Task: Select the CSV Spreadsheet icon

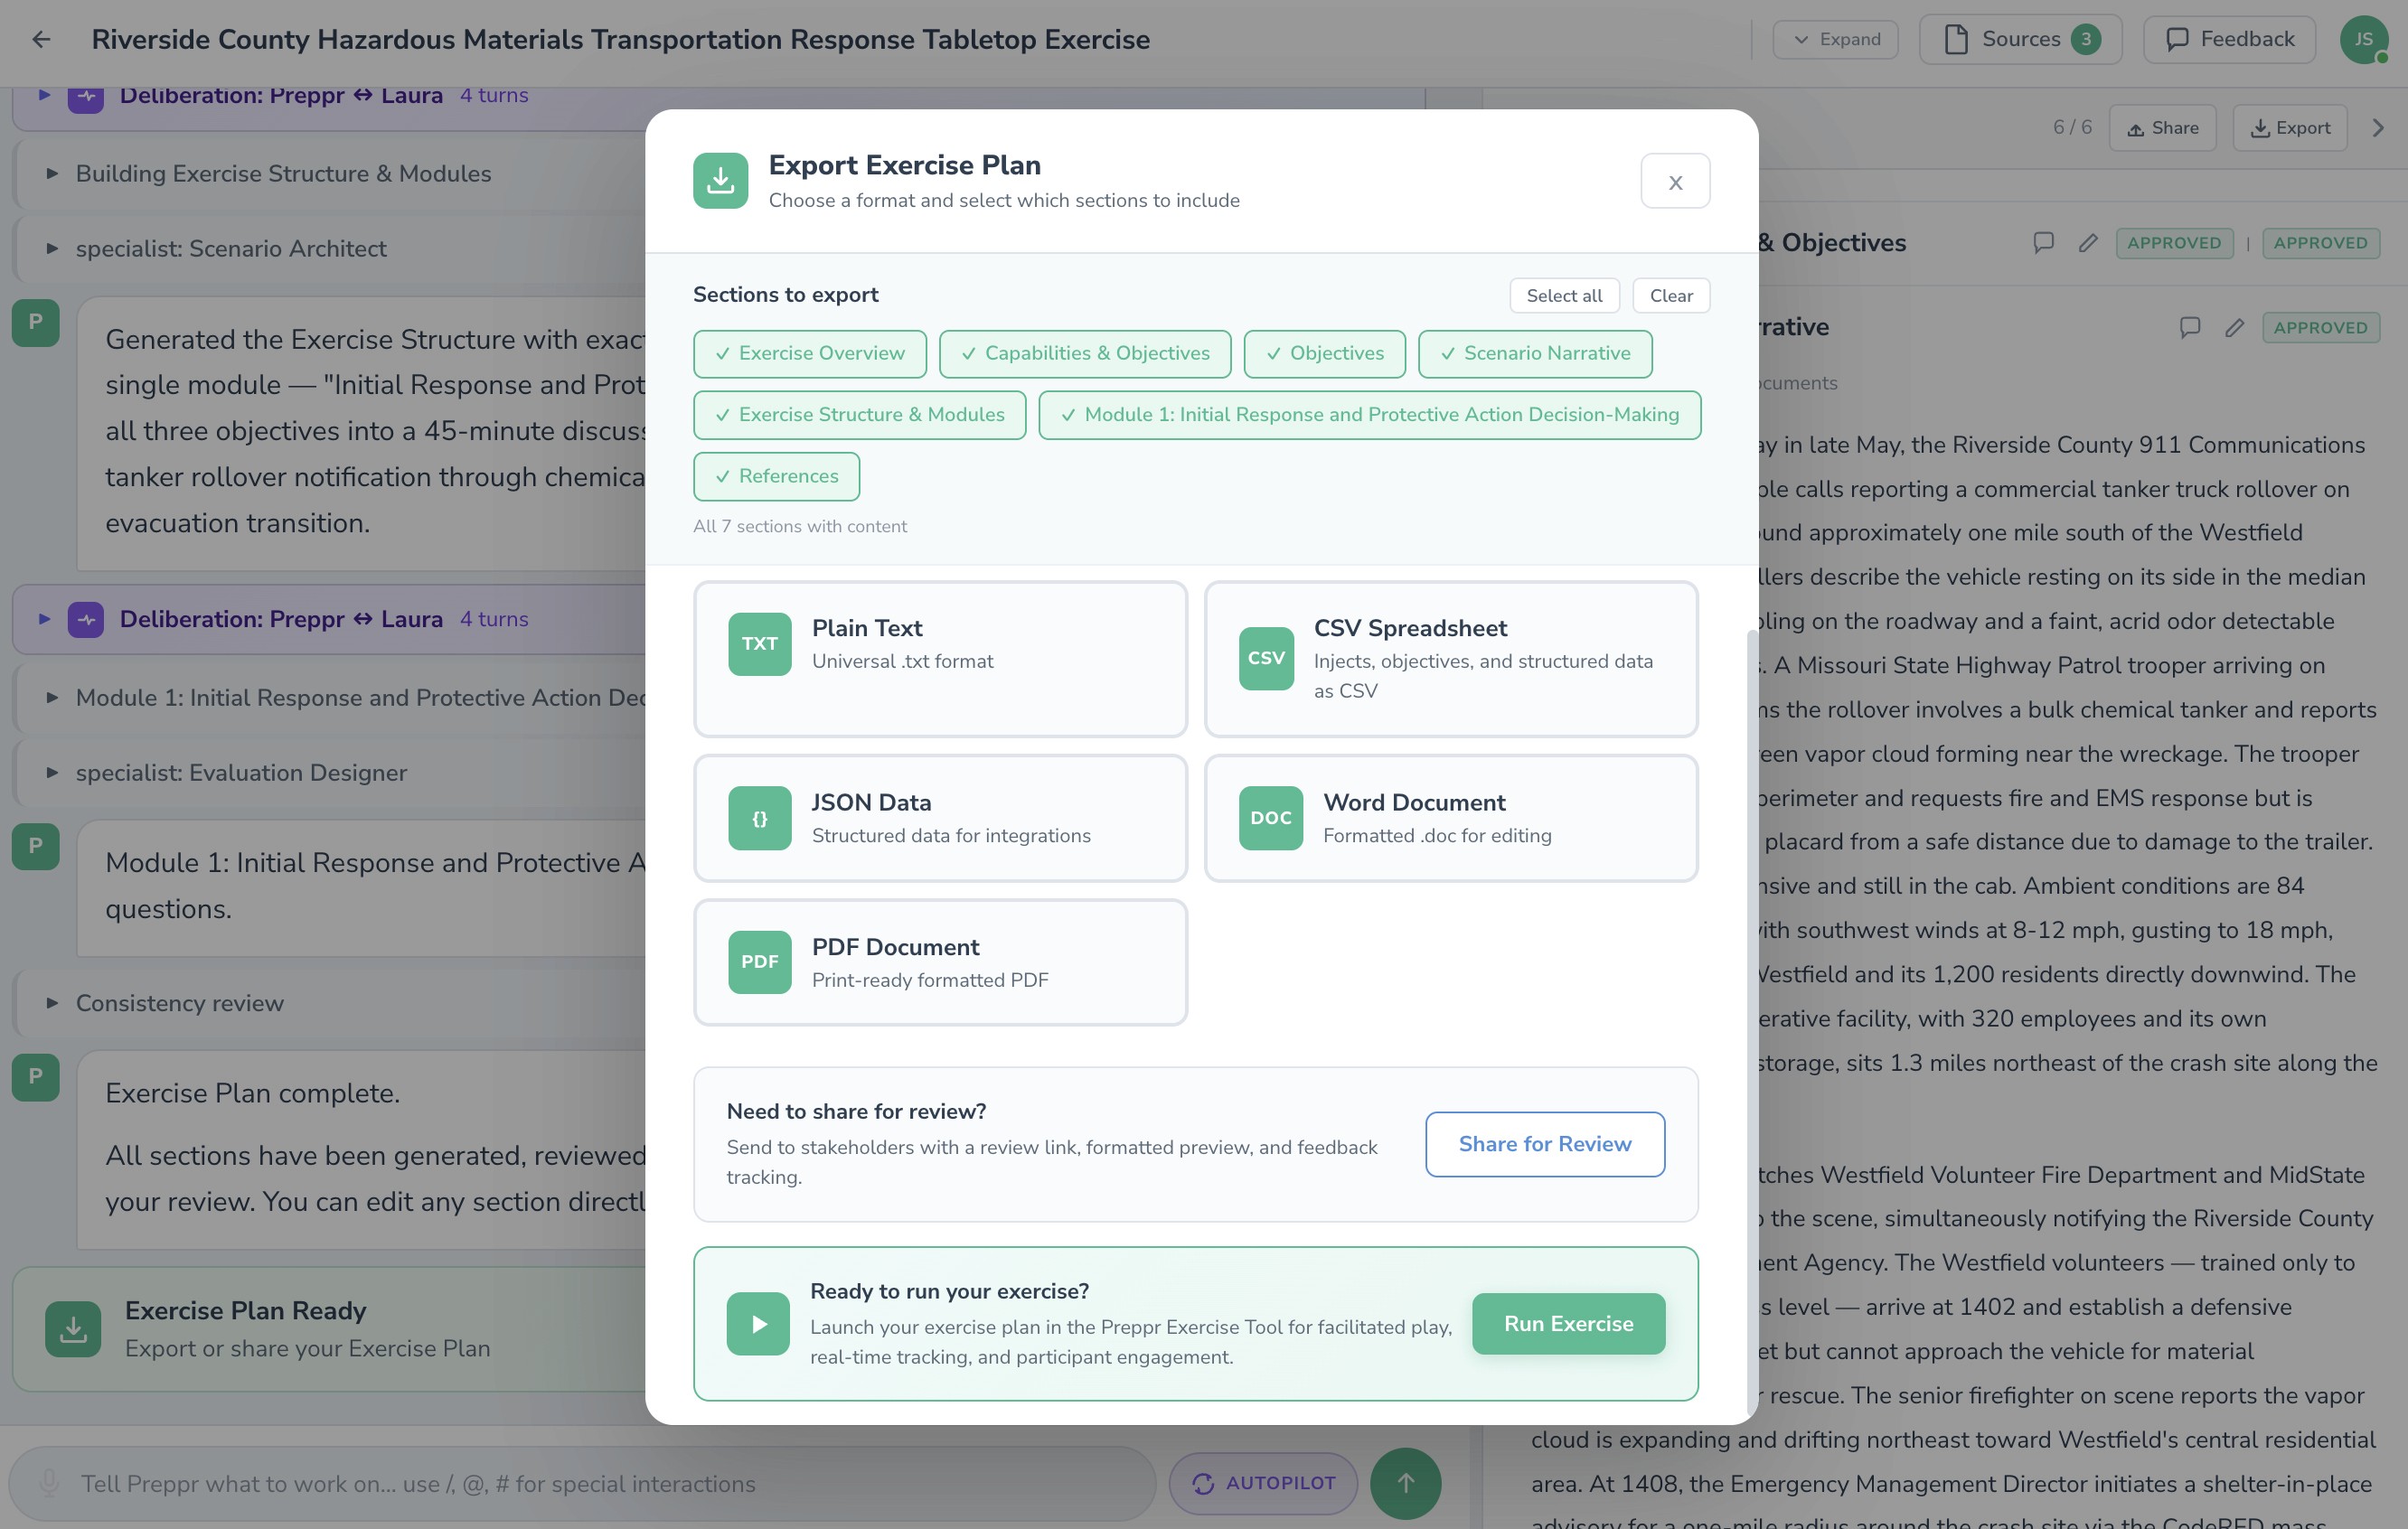Action: [x=1265, y=658]
